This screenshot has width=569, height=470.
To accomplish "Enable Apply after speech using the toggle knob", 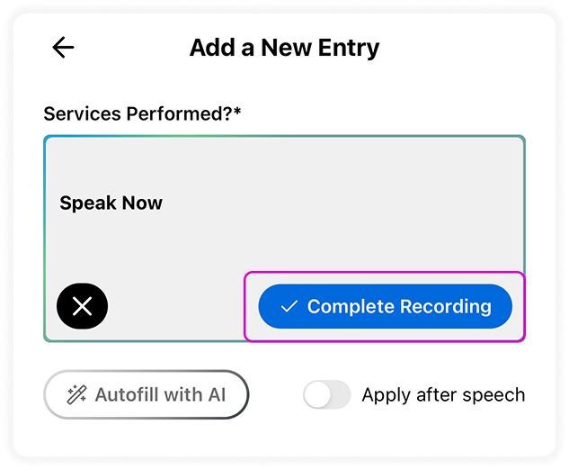I will [x=317, y=394].
